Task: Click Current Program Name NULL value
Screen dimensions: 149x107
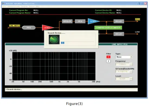Action: [x=36, y=13]
